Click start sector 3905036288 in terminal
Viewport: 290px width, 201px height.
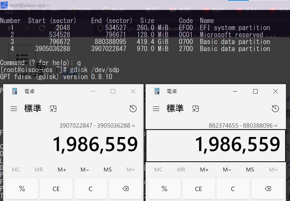(x=53, y=48)
